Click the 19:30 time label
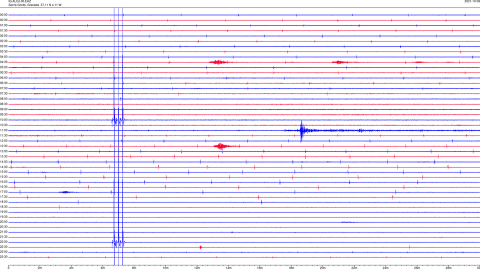Image resolution: width=480 pixels, height=270 pixels. (x=4, y=216)
